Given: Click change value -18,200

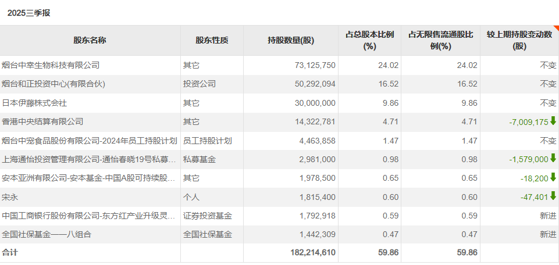Looking at the screenshot, I should (534, 178).
